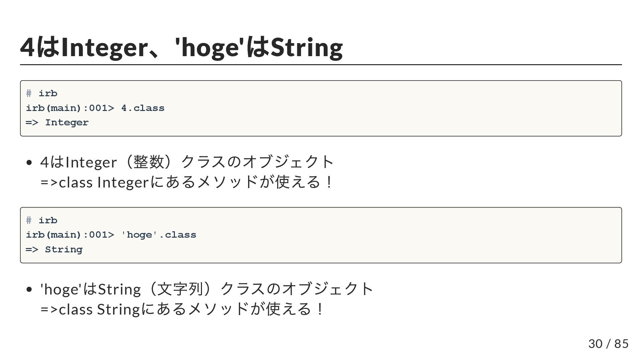642x361 pixels.
Task: Click the bullet text "'hoge'はString（文字列）クラスのオブジェクト"
Action: pos(207,289)
